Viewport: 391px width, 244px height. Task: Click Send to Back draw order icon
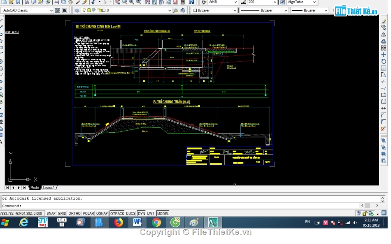tap(384, 147)
